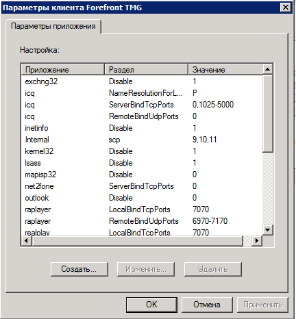Click the list's scroll up arrow

tap(268, 69)
